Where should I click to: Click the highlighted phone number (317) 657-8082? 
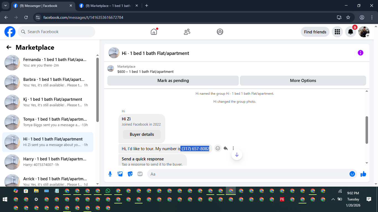coord(195,149)
